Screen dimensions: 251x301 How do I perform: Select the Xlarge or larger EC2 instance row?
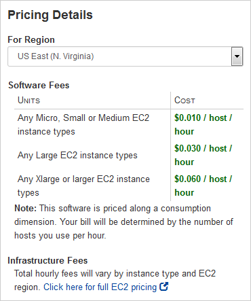(129, 185)
